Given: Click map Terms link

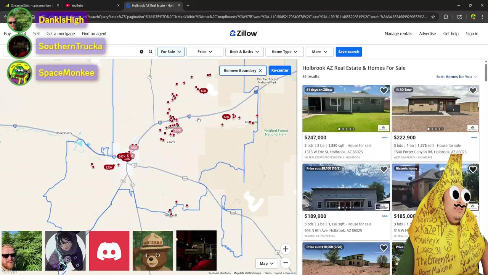Looking at the screenshot, I should [268, 273].
